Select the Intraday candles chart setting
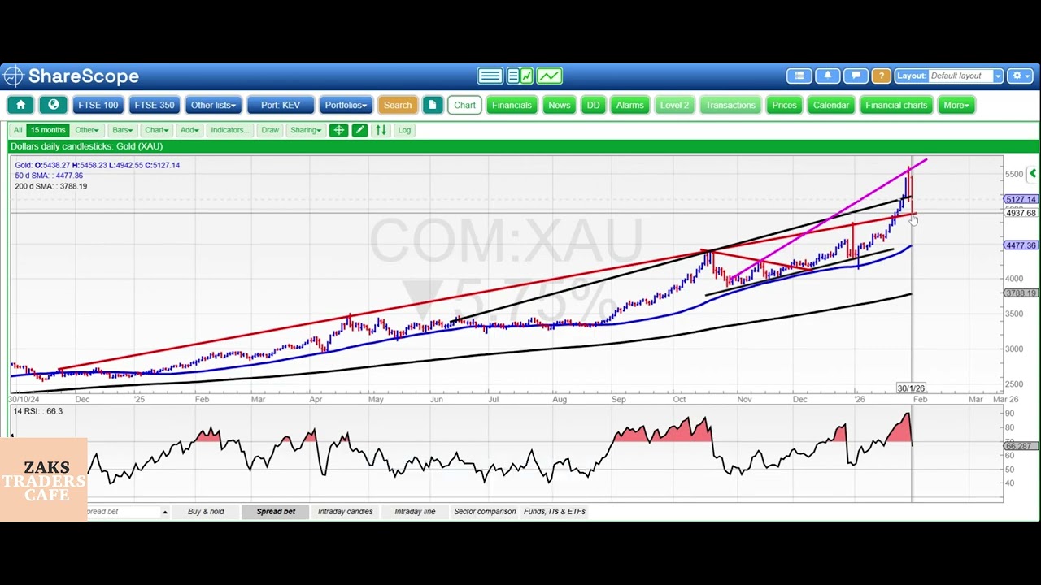This screenshot has width=1041, height=585. 345,512
